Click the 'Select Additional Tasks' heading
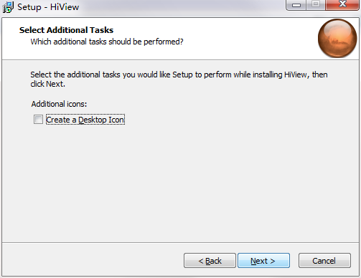Image resolution: width=361 pixels, height=278 pixels. [66, 30]
